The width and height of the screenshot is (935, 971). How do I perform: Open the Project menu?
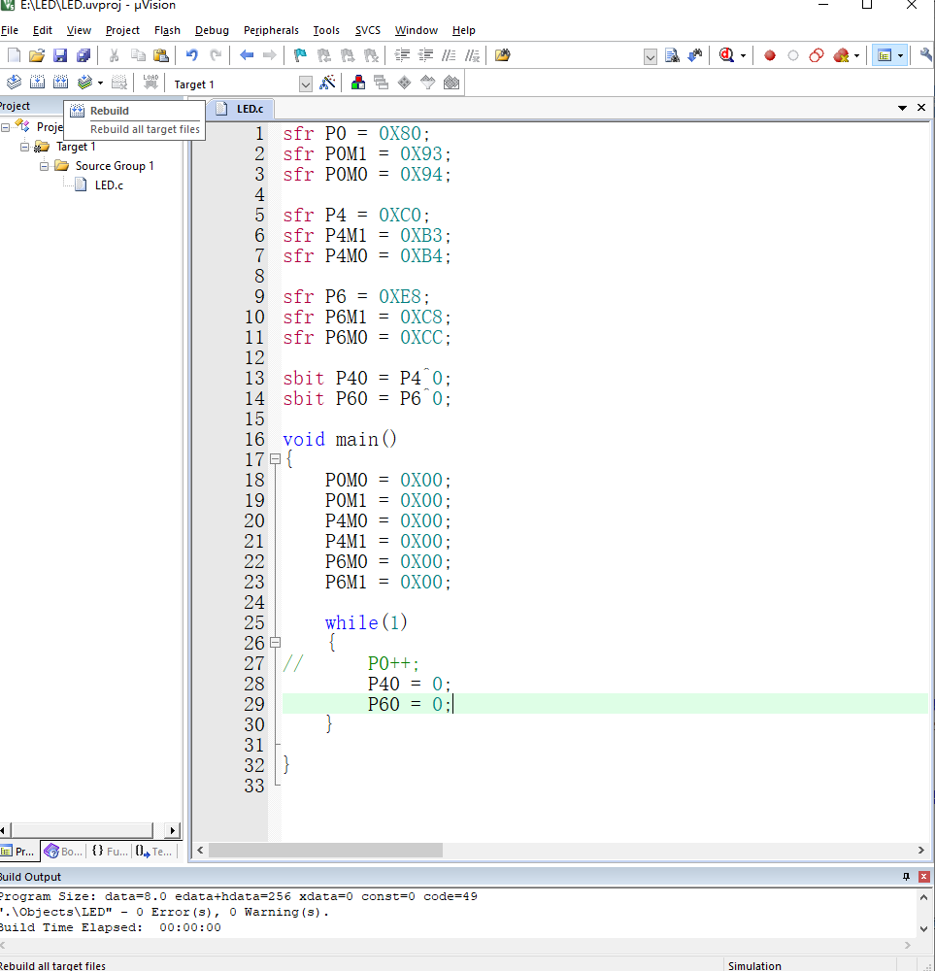[122, 30]
